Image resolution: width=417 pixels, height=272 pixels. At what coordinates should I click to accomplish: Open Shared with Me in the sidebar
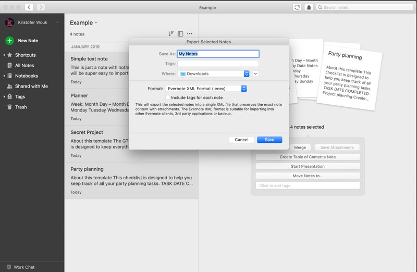click(x=31, y=86)
